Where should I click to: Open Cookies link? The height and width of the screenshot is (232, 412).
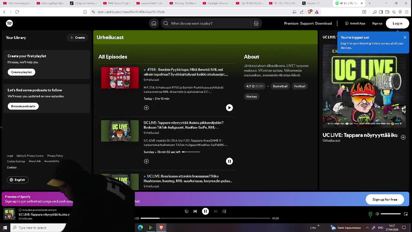point(12,168)
